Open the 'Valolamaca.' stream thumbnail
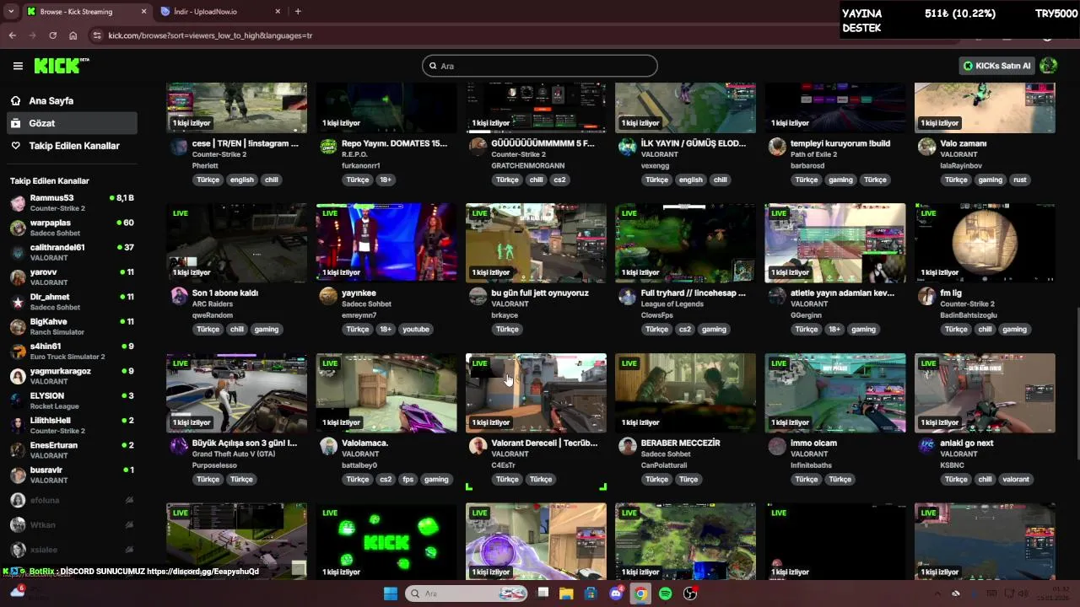The image size is (1080, 607). tap(386, 393)
